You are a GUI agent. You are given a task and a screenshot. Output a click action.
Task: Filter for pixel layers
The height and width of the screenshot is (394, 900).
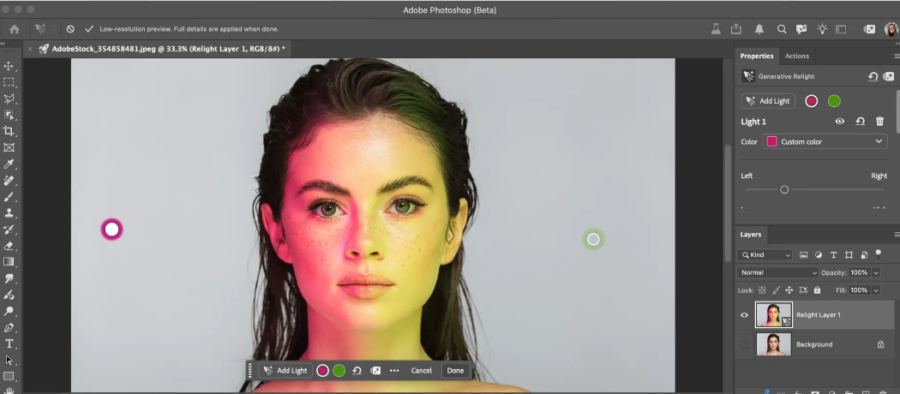pyautogui.click(x=804, y=255)
